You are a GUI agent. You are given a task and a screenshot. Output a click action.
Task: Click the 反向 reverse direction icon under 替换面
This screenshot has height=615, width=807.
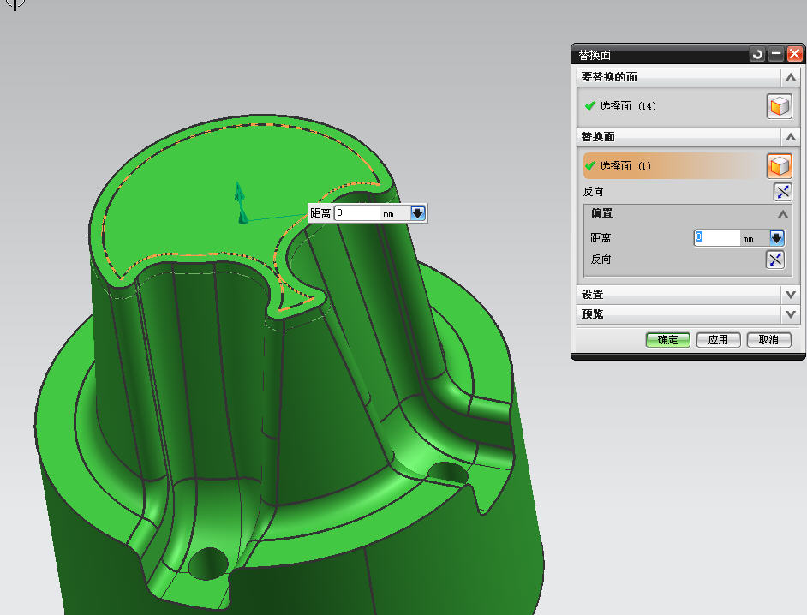tap(782, 192)
